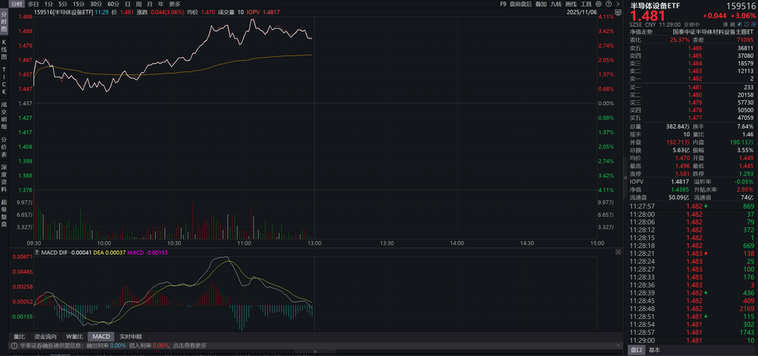Toggle the 叠加 overlay option

tap(541, 4)
